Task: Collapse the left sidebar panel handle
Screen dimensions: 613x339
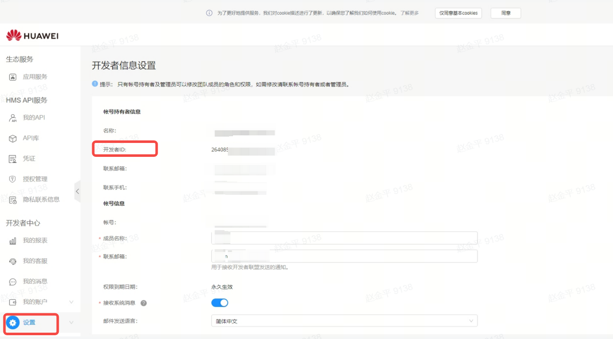Action: tap(77, 191)
